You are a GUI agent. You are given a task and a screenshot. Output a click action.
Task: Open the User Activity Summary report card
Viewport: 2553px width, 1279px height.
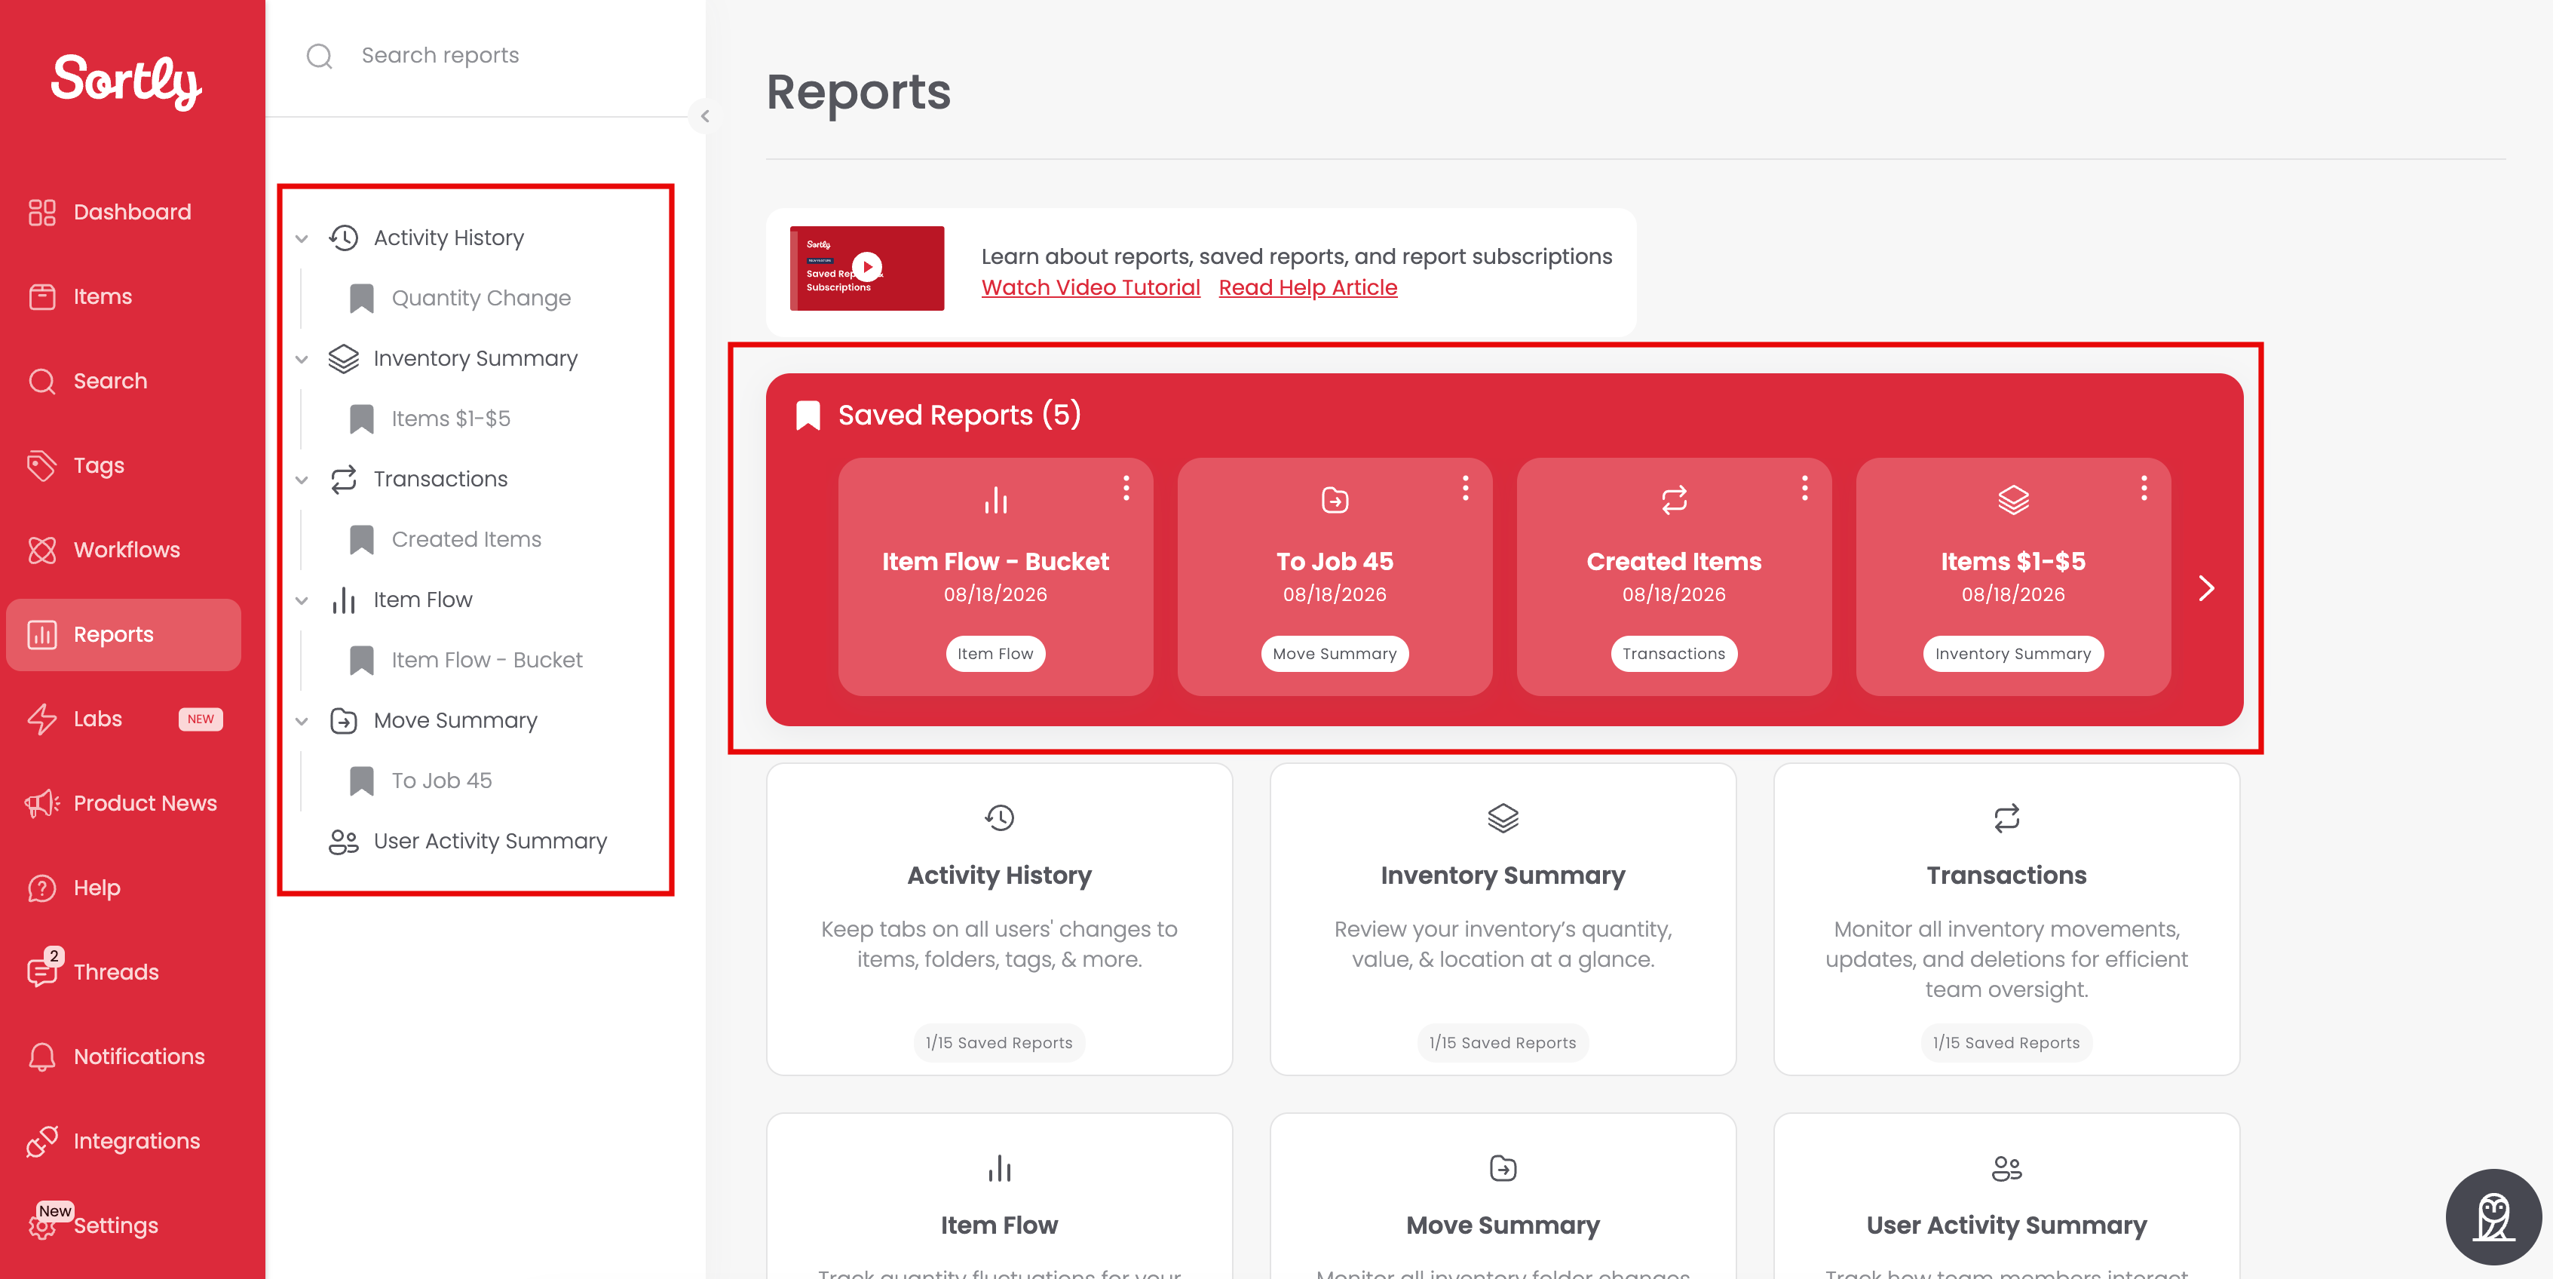point(2006,1197)
